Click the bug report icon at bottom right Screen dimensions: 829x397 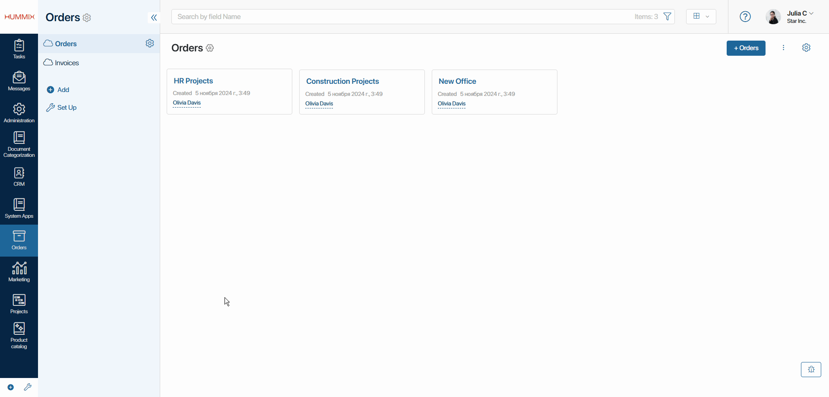pos(811,369)
